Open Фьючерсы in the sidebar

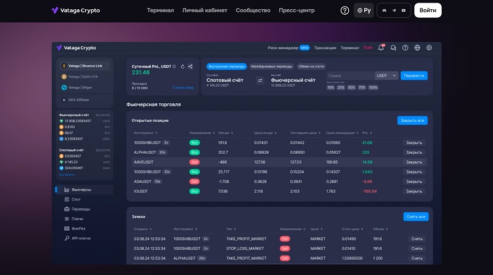[x=84, y=189]
